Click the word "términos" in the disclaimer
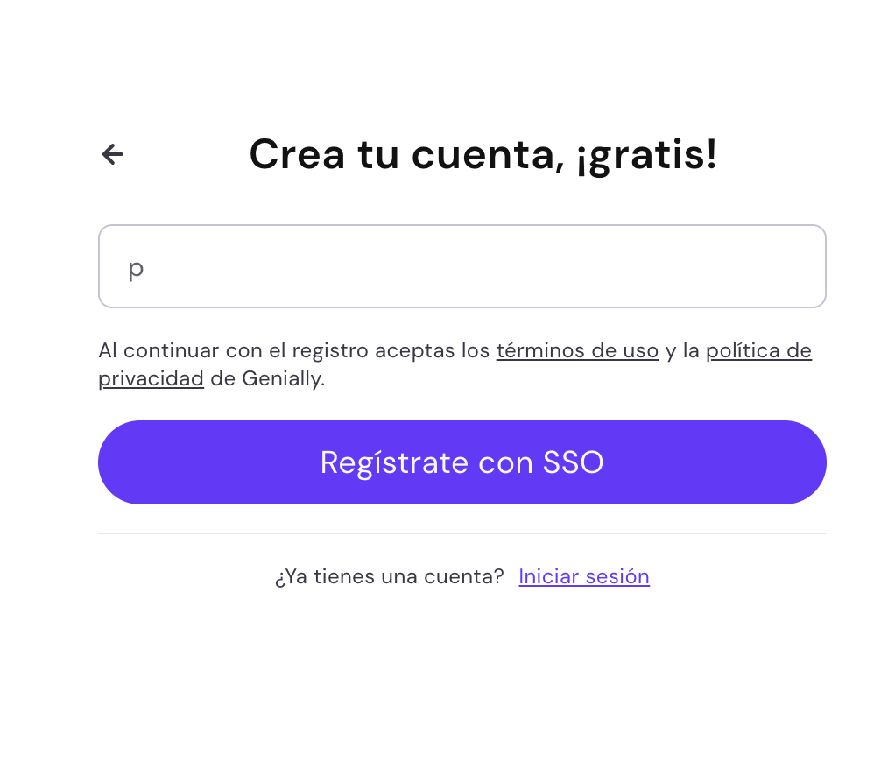 pyautogui.click(x=539, y=351)
